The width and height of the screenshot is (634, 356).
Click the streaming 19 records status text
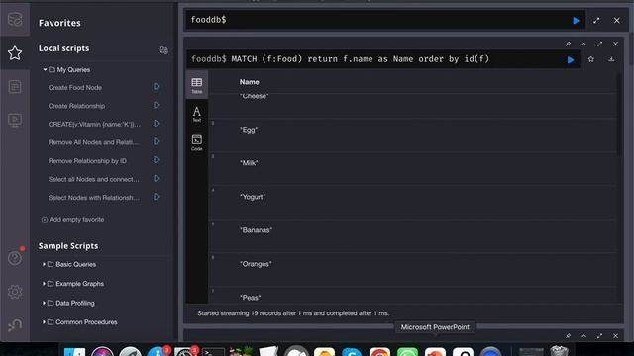[293, 313]
